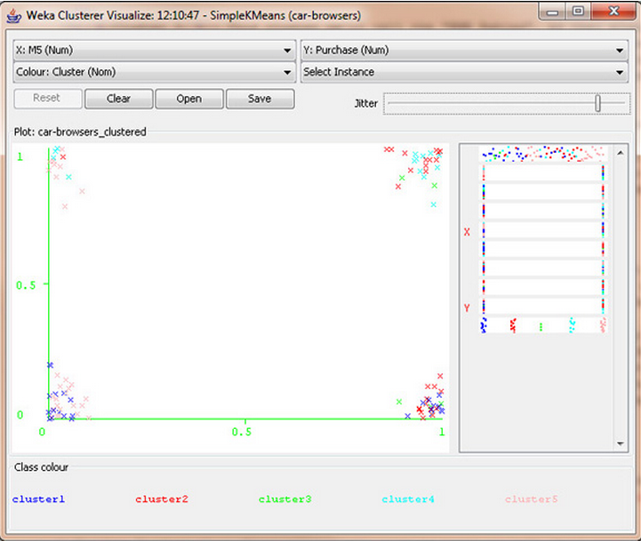Click the cluster3 green colour label
The image size is (641, 541).
[284, 499]
